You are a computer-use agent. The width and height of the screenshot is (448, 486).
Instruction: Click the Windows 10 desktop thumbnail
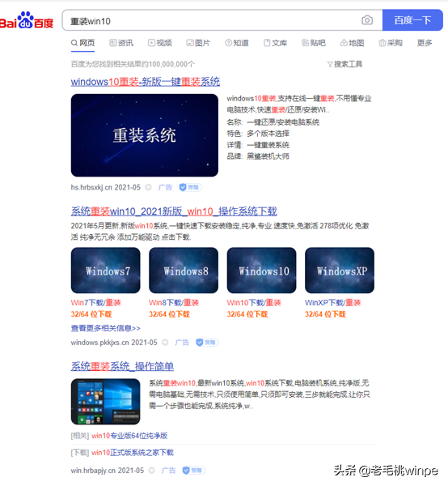pyautogui.click(x=105, y=402)
